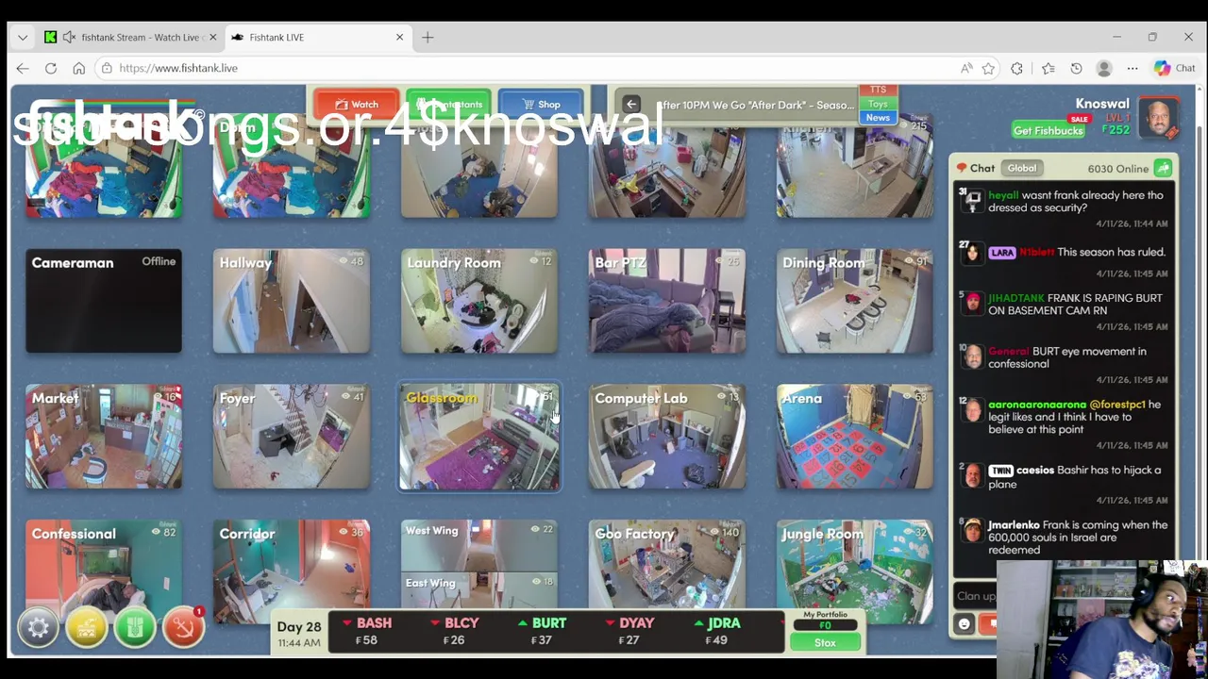Open the offline Cameraman feed
The image size is (1208, 679).
pyautogui.click(x=104, y=301)
